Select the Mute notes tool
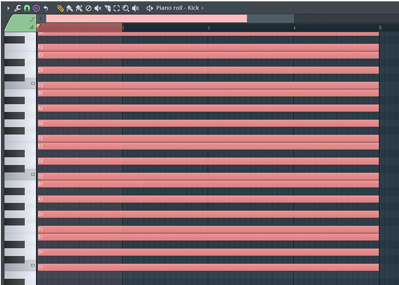Image resolution: width=399 pixels, height=285 pixels. (98, 8)
